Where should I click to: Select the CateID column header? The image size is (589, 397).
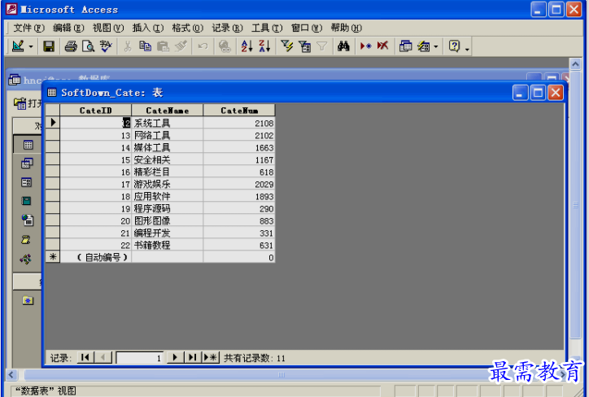[x=95, y=111]
